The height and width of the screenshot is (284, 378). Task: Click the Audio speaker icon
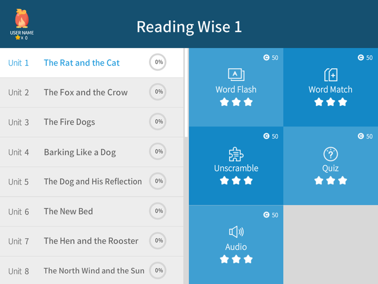click(236, 232)
